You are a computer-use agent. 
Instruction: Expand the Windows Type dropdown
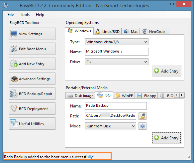pos(117,42)
